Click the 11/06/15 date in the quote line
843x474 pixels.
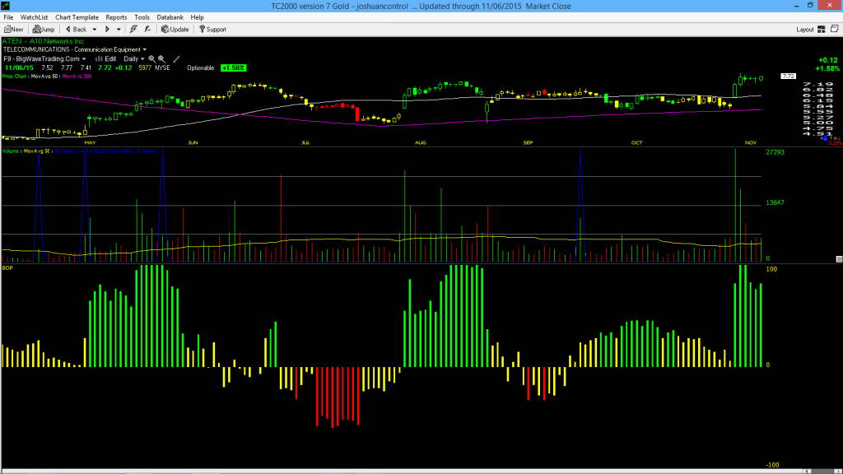tap(19, 67)
